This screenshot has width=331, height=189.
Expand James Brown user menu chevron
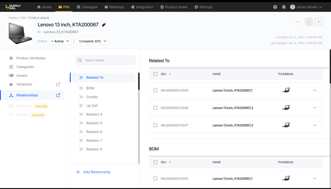(320, 7)
